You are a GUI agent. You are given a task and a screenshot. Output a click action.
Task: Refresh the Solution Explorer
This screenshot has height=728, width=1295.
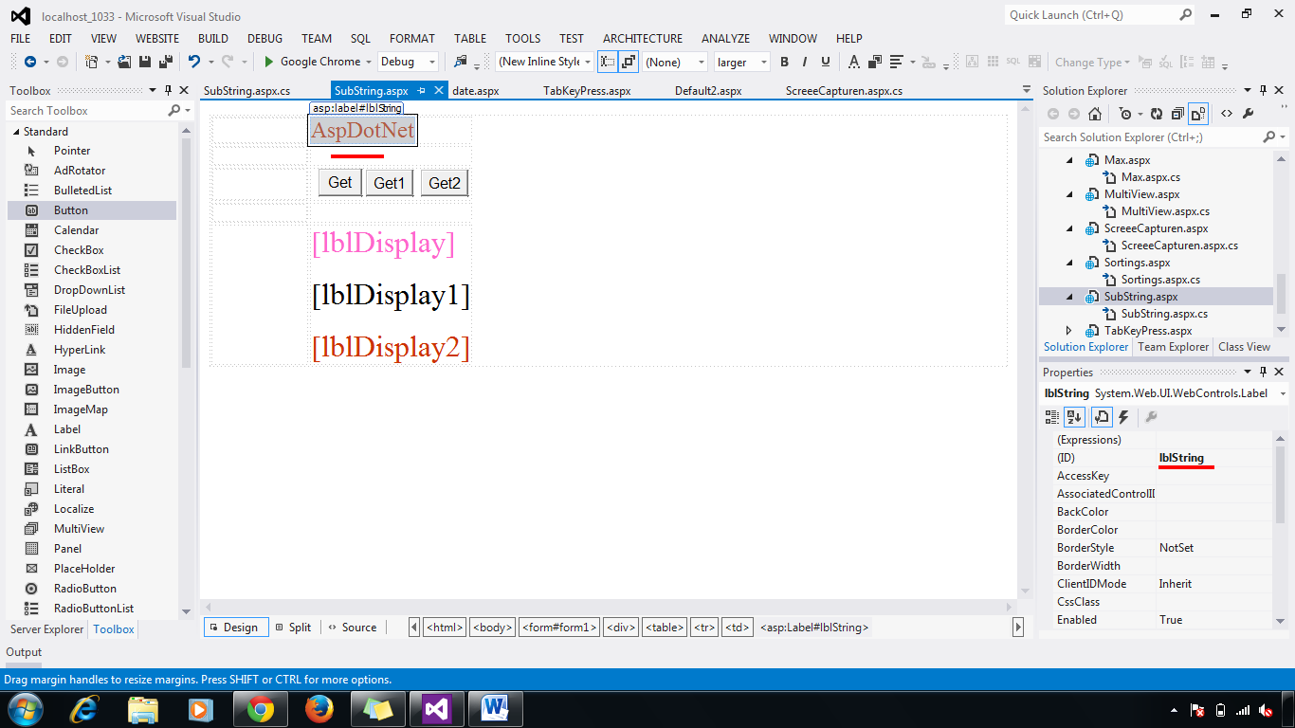(x=1157, y=112)
